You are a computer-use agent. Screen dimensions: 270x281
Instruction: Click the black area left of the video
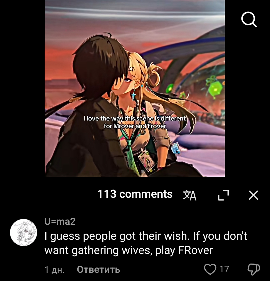[22, 88]
